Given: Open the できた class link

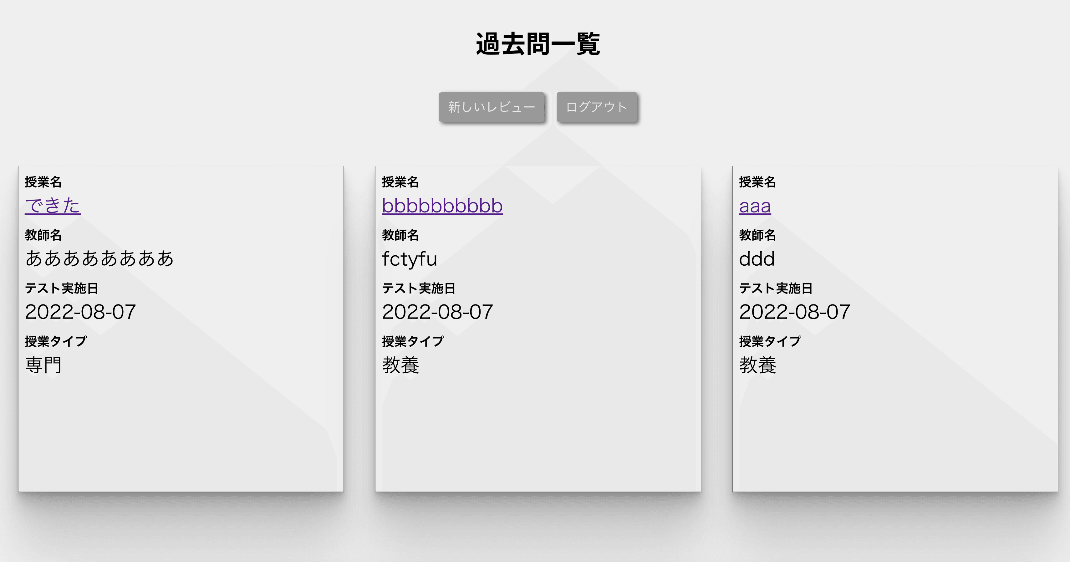Looking at the screenshot, I should [x=53, y=206].
